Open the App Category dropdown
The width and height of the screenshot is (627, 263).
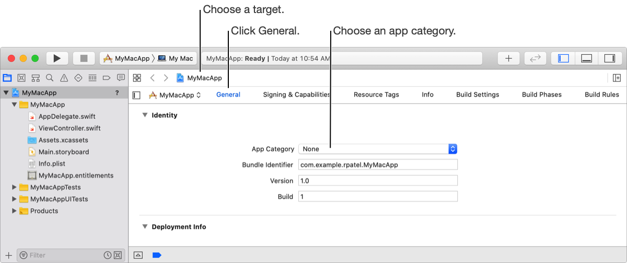tap(378, 149)
